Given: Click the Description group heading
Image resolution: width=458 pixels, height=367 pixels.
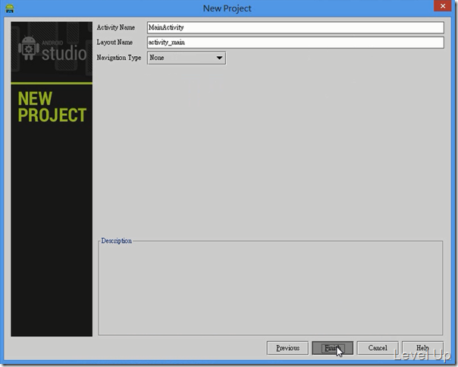Looking at the screenshot, I should (116, 241).
